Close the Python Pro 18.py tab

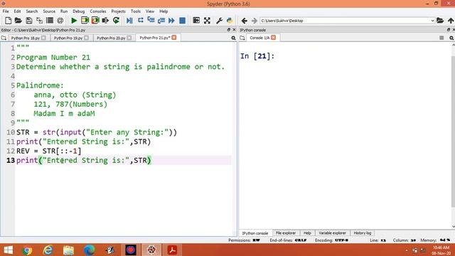pos(43,38)
